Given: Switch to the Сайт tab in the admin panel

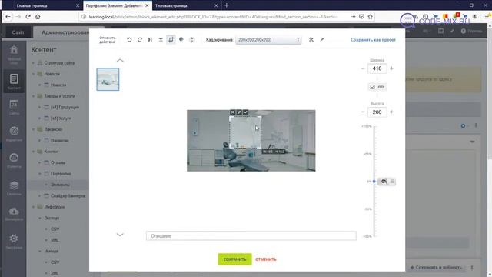Looking at the screenshot, I should 18,32.
